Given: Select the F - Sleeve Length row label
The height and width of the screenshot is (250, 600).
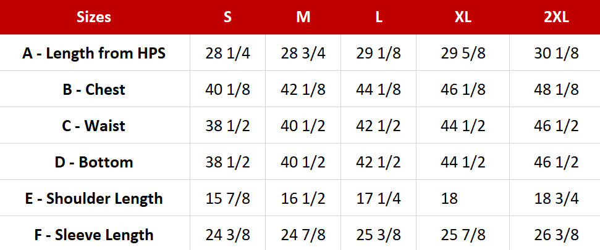Looking at the screenshot, I should [x=94, y=235].
